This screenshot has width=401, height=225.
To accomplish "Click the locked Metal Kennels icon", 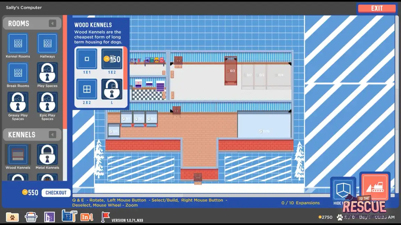I will tap(47, 155).
